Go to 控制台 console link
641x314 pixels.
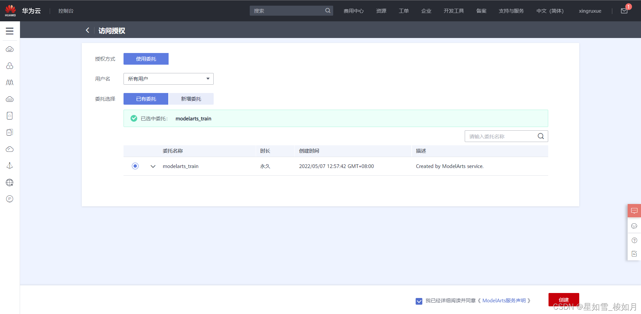point(66,11)
